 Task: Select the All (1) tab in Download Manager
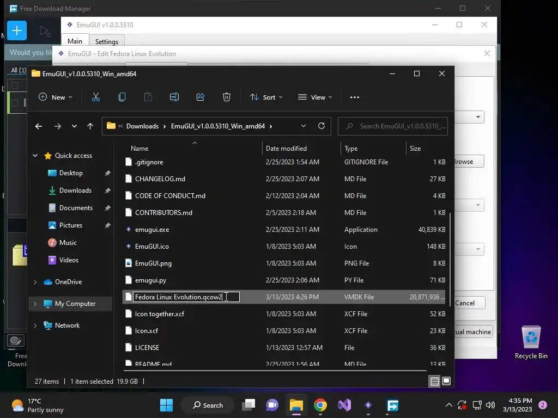point(19,70)
